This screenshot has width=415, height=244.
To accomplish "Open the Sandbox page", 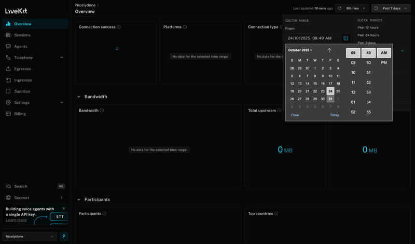I will coord(35,91).
